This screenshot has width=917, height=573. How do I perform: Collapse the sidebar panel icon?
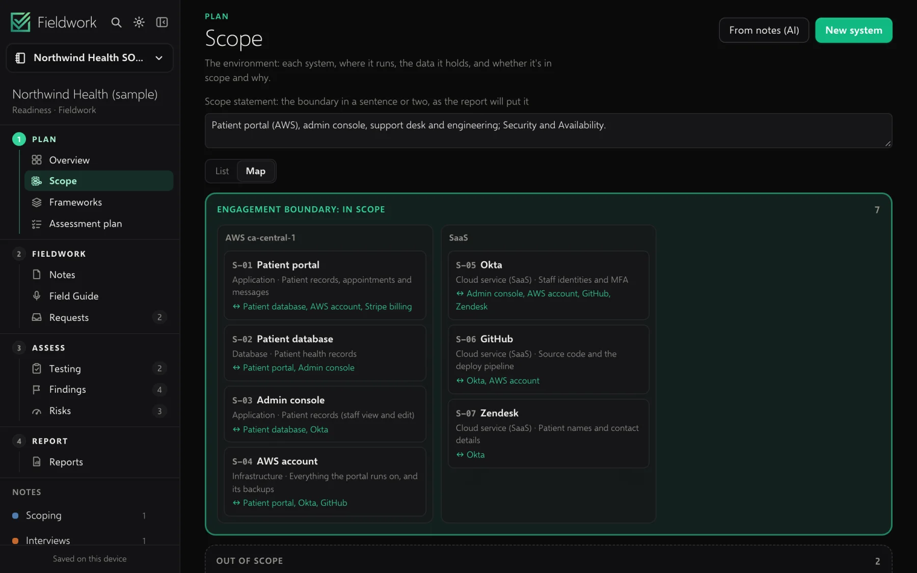(x=162, y=22)
